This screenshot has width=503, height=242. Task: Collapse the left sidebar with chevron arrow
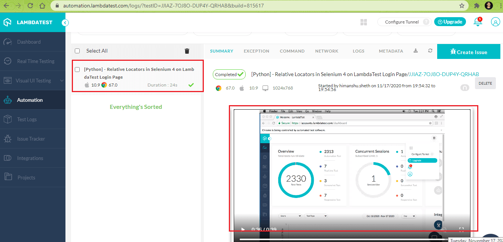tap(65, 22)
